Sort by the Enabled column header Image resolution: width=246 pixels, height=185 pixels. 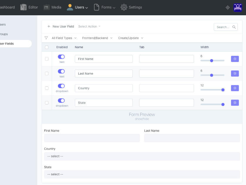tap(62, 47)
